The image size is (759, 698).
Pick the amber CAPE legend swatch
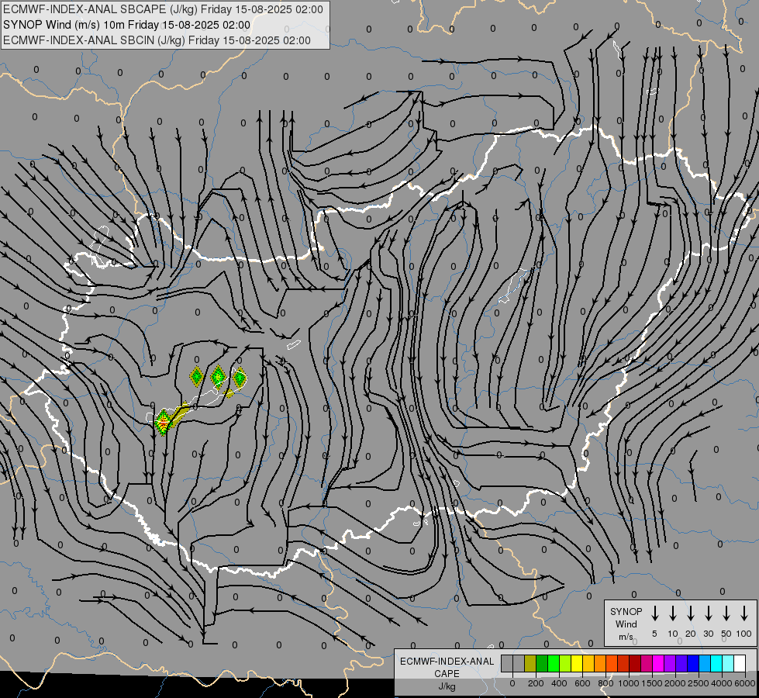(x=588, y=663)
